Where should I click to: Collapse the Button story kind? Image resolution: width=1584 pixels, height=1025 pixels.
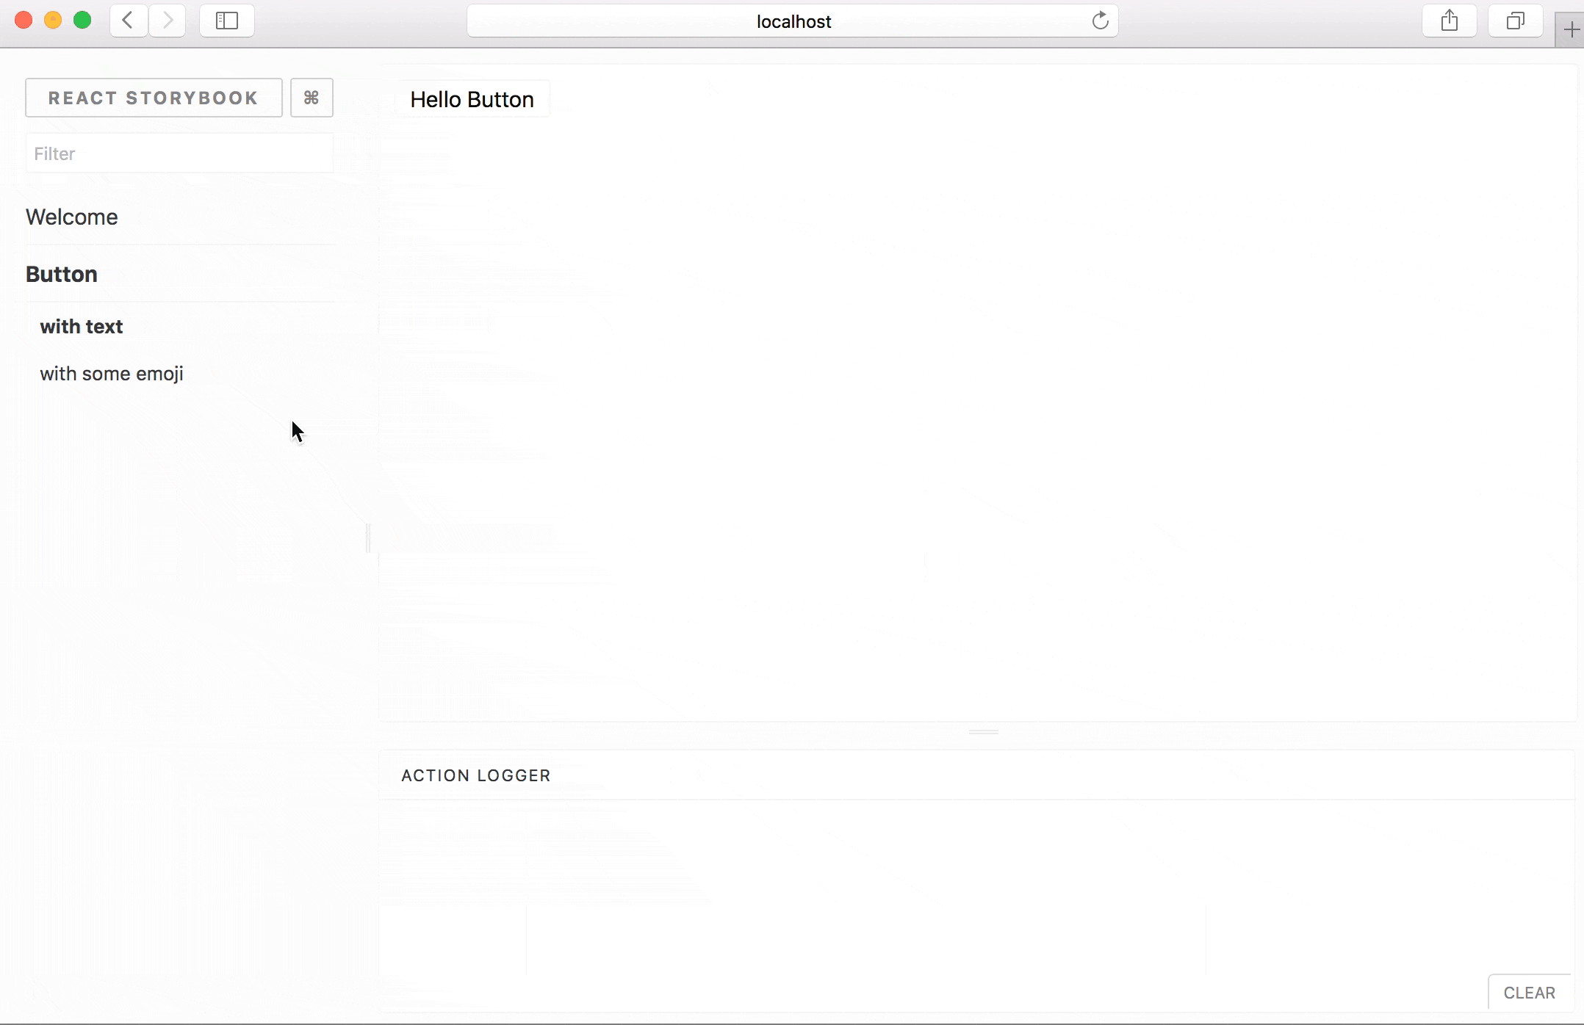(62, 274)
